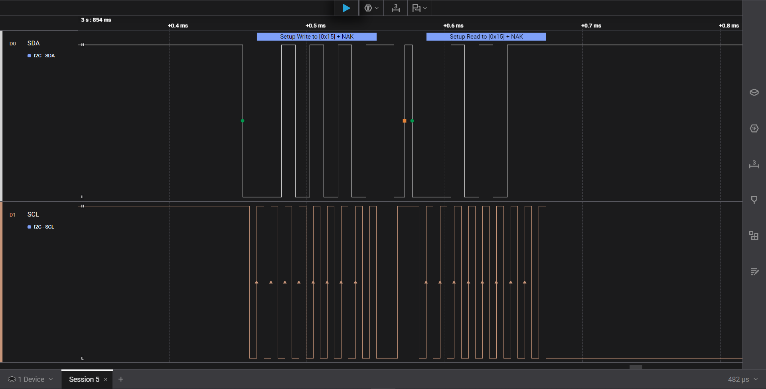
Task: Open the Measurements panel in right sidebar
Action: [754, 164]
